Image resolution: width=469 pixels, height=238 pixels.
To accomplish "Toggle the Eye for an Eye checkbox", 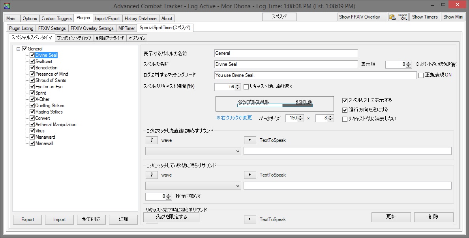I will (x=32, y=87).
